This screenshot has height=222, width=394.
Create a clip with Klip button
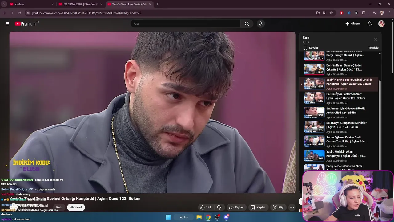coord(278,207)
